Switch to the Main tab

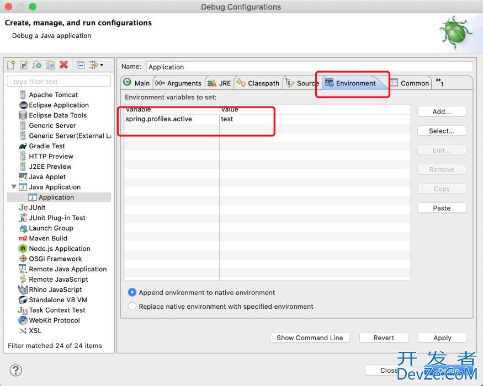pos(136,83)
